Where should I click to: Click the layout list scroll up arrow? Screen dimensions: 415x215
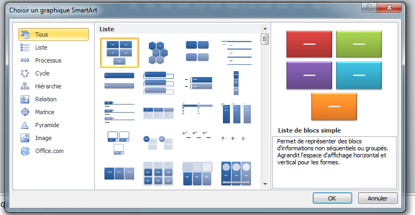(265, 29)
